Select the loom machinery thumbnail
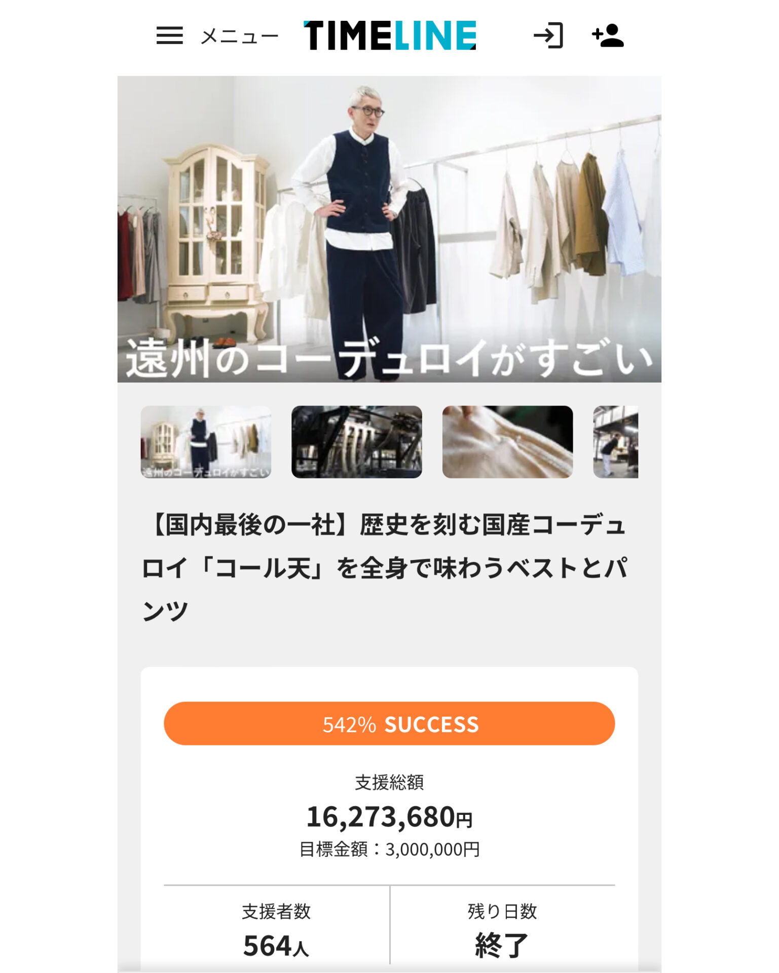The height and width of the screenshot is (973, 779). coord(357,442)
